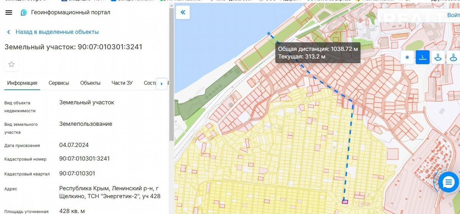Click the back chevron arrow
The height and width of the screenshot is (214, 460).
9,32
